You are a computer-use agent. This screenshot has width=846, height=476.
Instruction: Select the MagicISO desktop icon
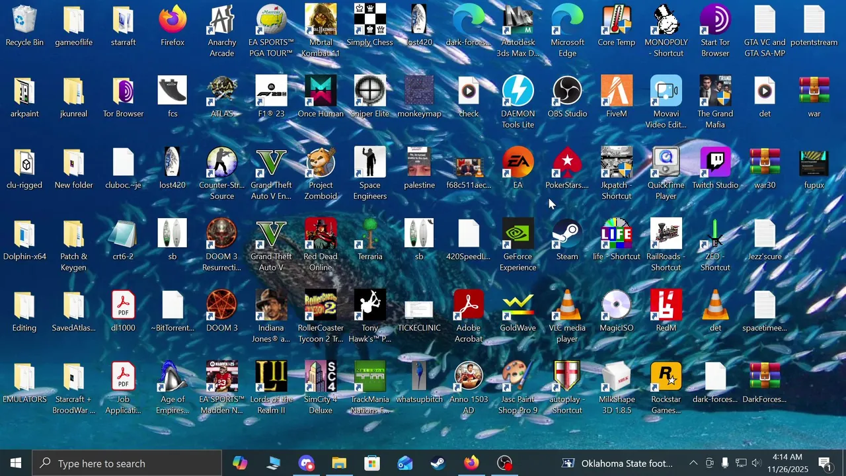[617, 312]
